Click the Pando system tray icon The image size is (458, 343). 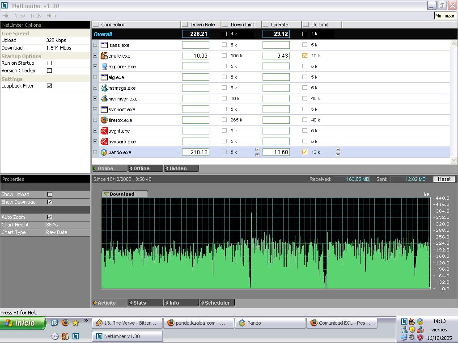coord(420,322)
